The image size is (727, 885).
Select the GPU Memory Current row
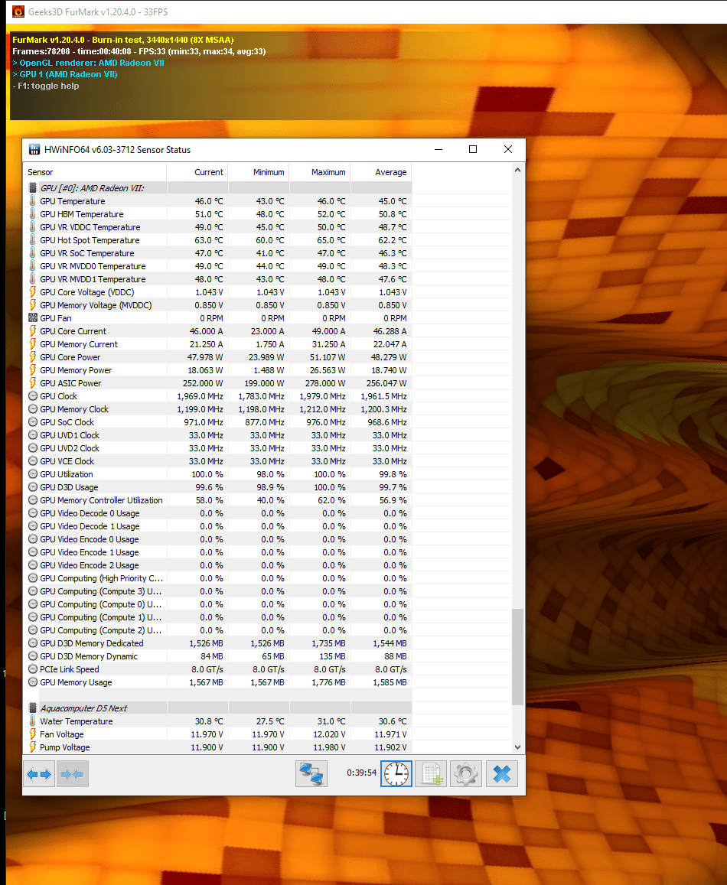(217, 343)
